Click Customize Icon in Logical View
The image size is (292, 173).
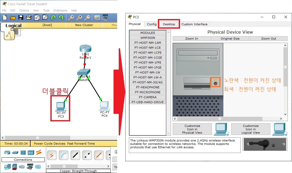[251, 129]
